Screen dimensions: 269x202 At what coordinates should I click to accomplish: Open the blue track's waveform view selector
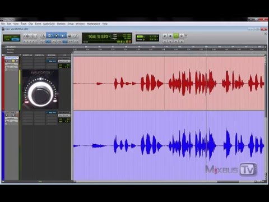click(x=11, y=118)
